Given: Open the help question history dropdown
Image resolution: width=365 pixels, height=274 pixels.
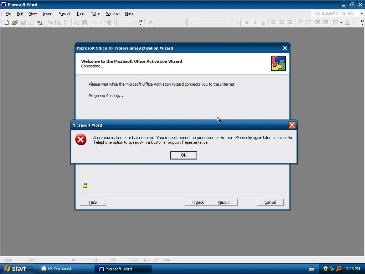Looking at the screenshot, I should click(x=361, y=14).
